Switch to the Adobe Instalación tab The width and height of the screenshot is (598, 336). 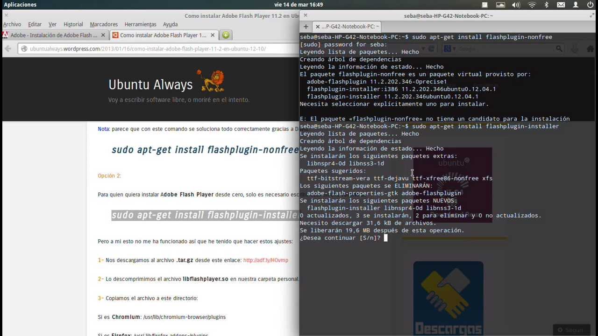[54, 35]
